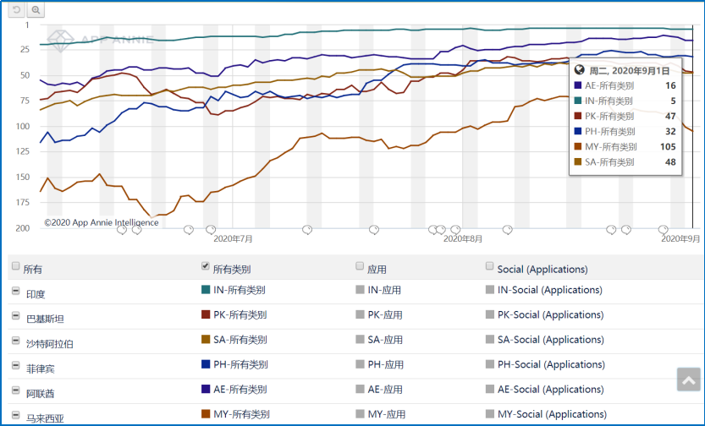Viewport: 705px width, 426px height.
Task: Click the event marker under 2020年7月
Action: coord(211,229)
